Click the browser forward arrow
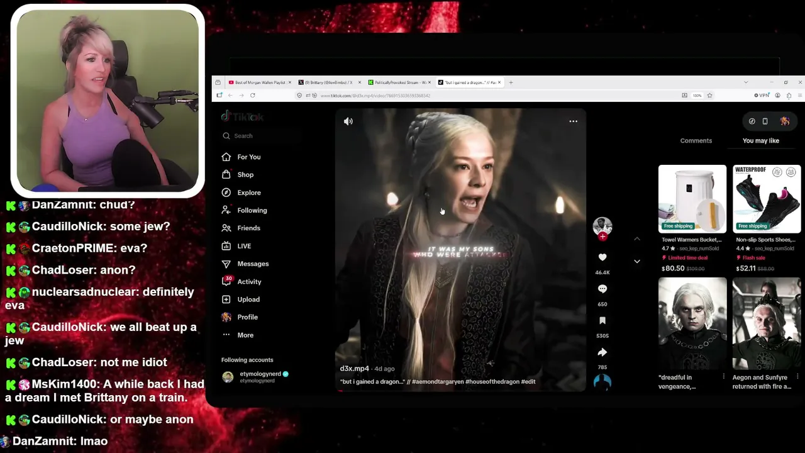This screenshot has width=805, height=453. tap(241, 96)
